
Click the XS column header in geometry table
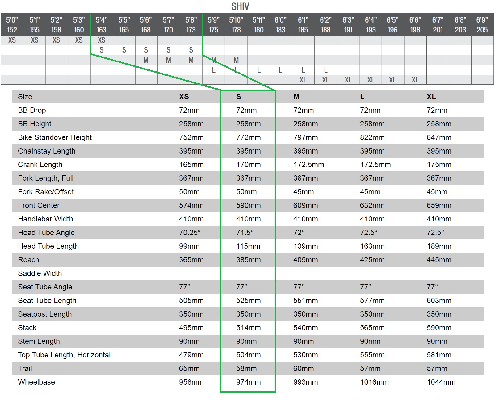184,97
